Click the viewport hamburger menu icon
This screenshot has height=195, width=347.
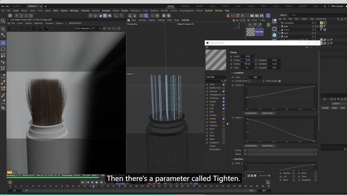coord(128,20)
